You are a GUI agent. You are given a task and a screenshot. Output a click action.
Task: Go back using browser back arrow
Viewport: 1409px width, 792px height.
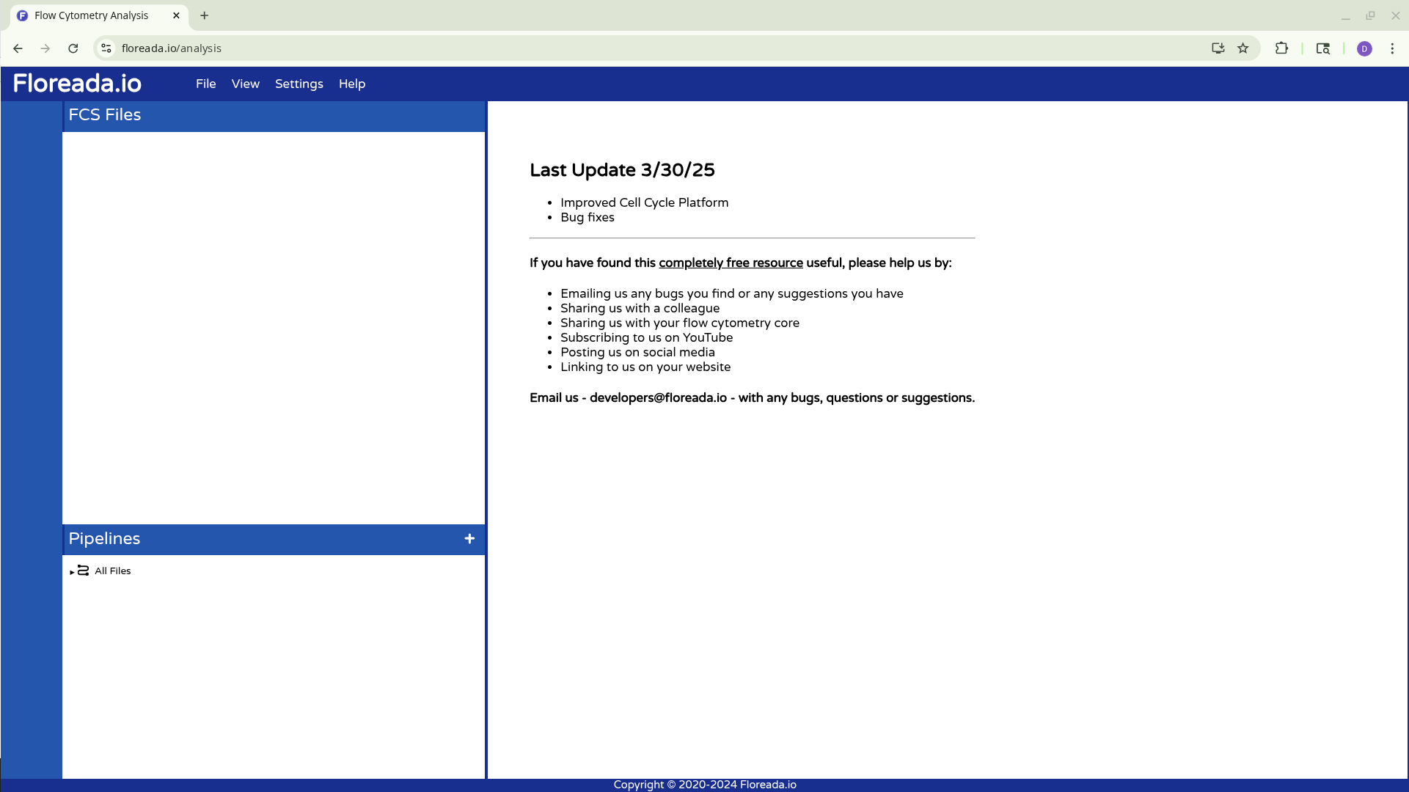point(18,48)
